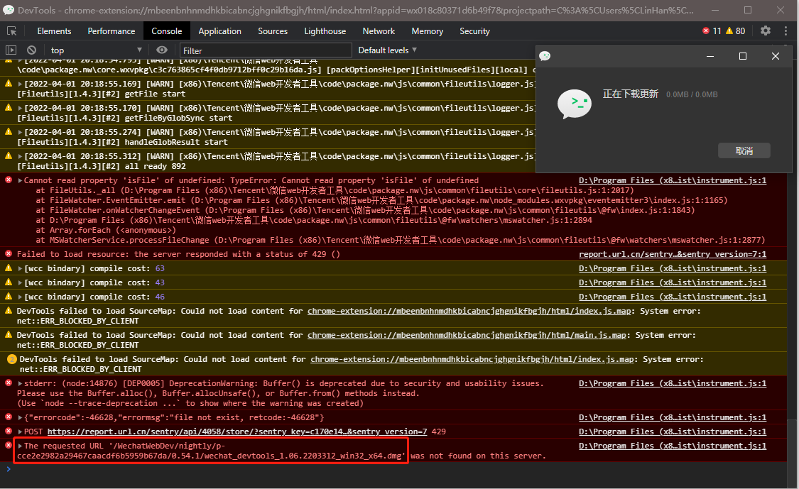Open the POST report.url.cn sentry store URL

(237, 432)
